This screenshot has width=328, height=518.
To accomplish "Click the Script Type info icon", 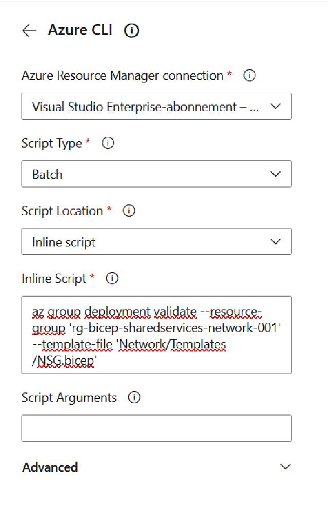I will click(108, 143).
